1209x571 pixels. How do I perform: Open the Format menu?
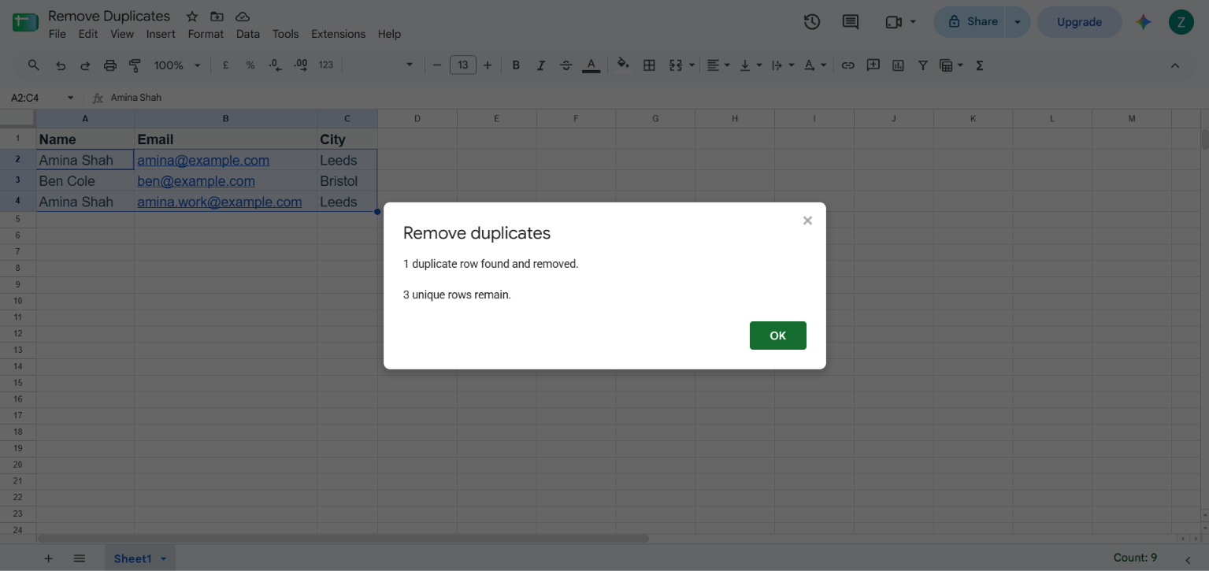click(x=206, y=34)
